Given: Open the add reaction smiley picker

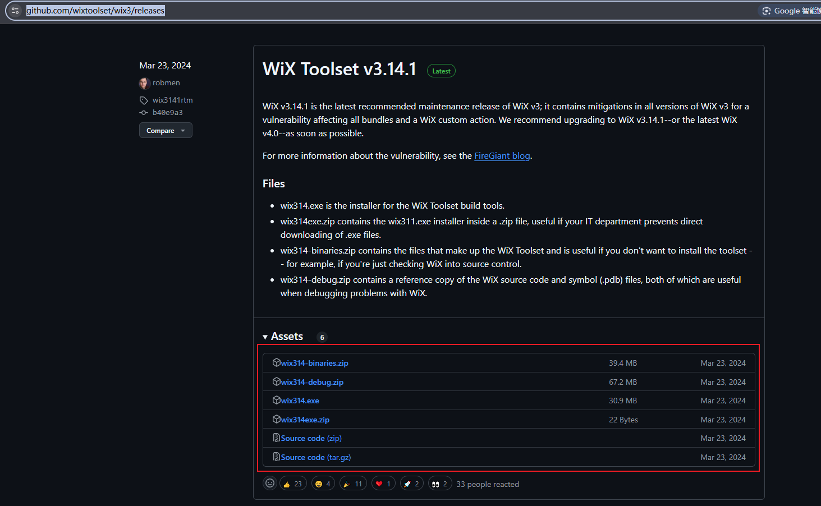Looking at the screenshot, I should pos(270,483).
